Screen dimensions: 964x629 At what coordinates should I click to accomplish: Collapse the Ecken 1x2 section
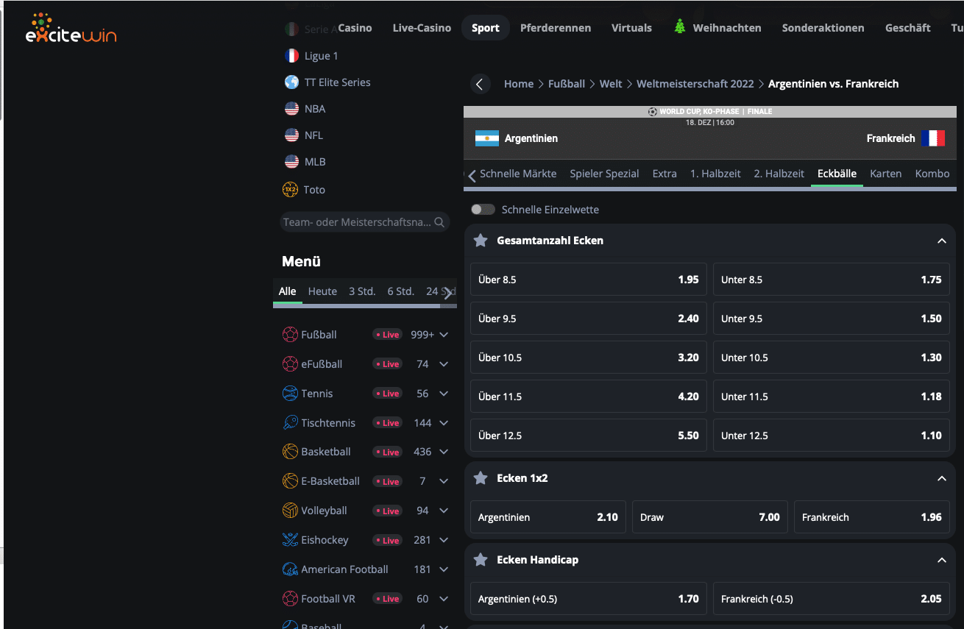click(941, 478)
